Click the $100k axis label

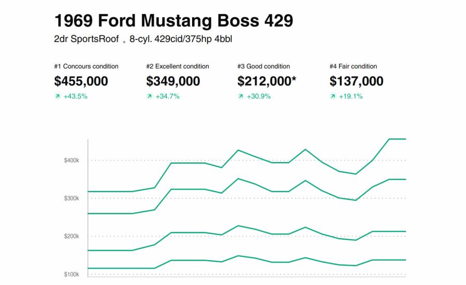71,274
